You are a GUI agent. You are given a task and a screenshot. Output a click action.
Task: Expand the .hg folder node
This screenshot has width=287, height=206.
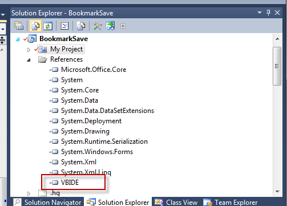(29, 193)
